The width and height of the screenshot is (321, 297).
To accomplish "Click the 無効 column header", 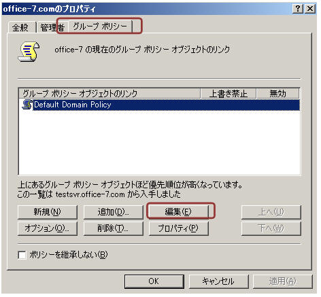I will 277,93.
